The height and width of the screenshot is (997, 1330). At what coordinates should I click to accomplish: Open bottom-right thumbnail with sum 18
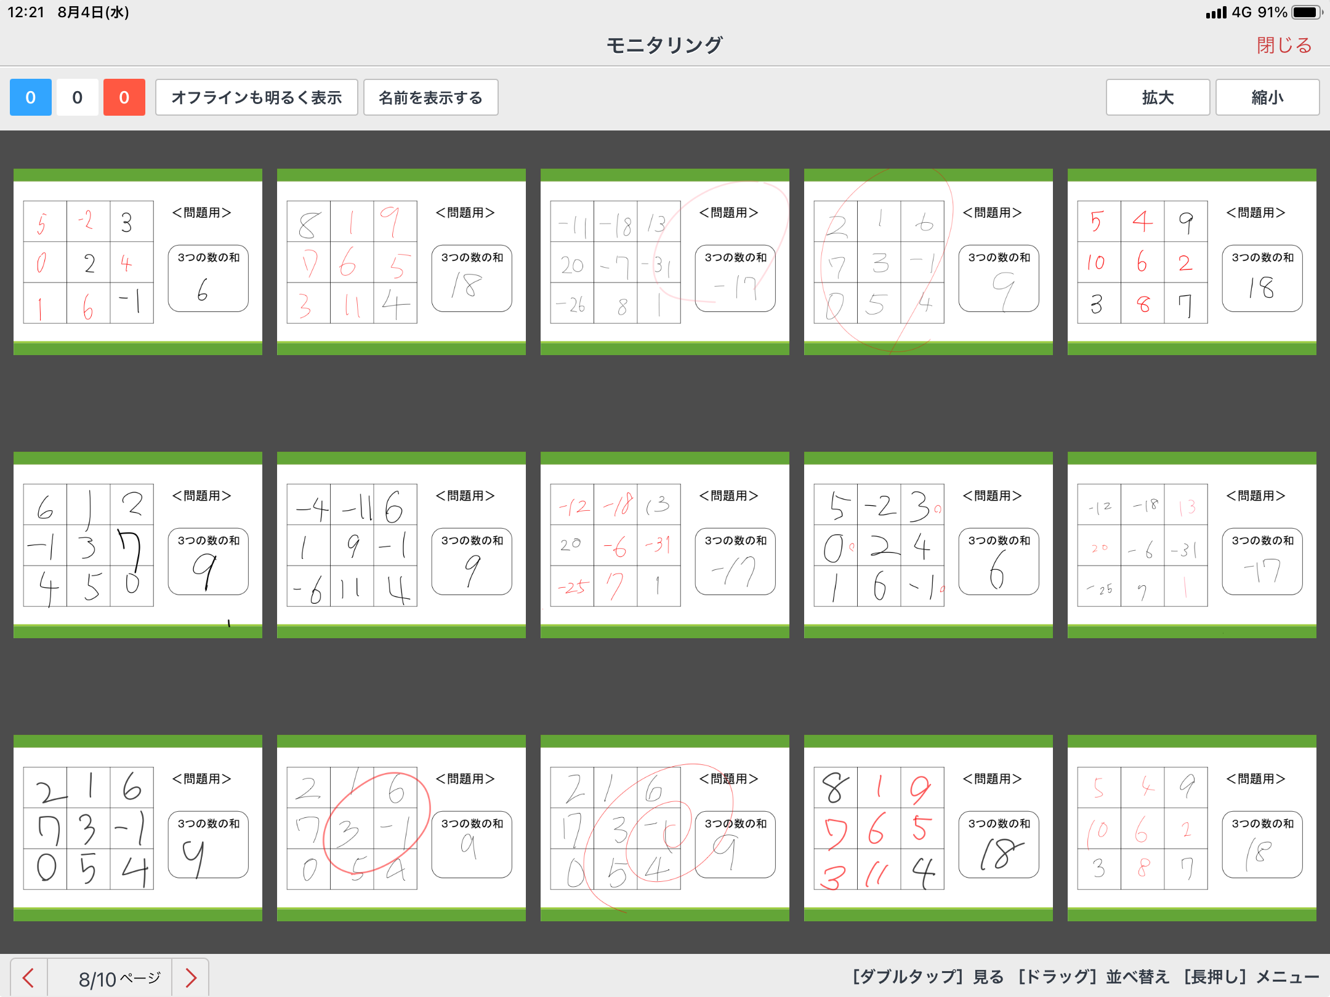click(x=1192, y=828)
